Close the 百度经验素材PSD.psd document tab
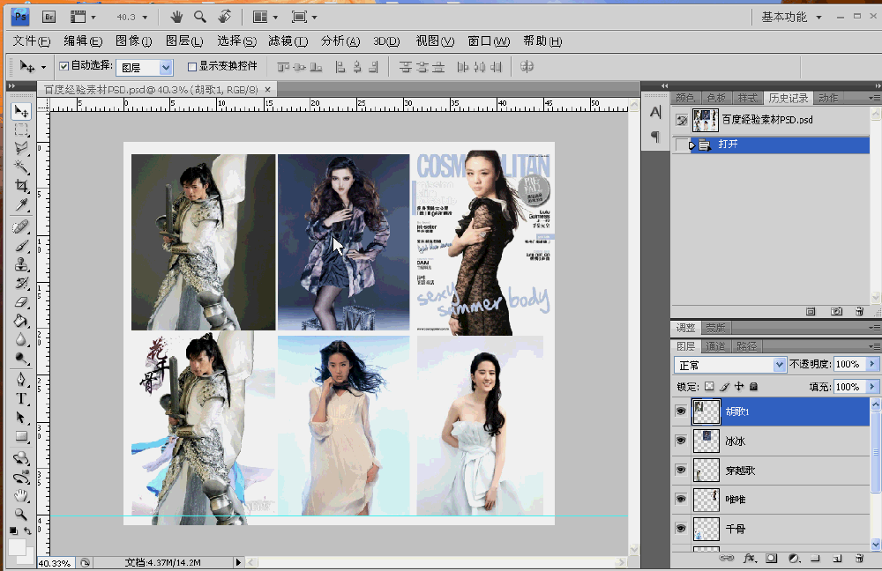The height and width of the screenshot is (571, 882). coord(268,89)
